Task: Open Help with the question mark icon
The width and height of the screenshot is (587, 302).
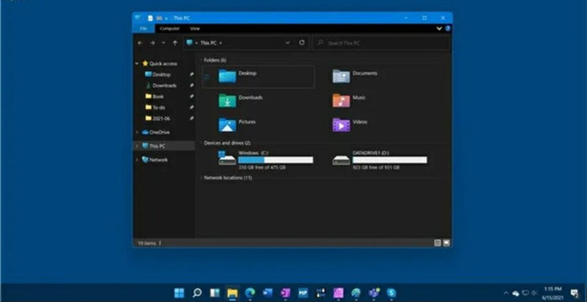Action: click(447, 29)
